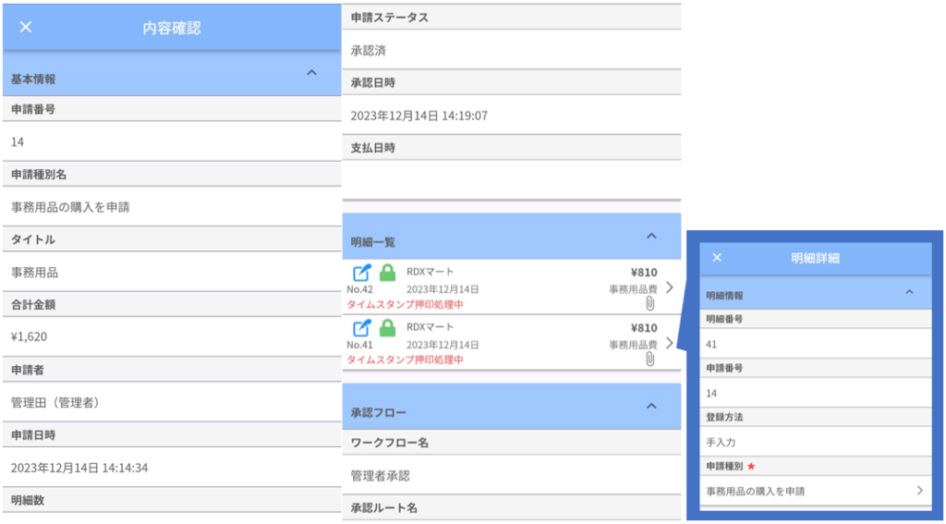
Task: Close the 明細詳細 panel with X
Action: coord(717,258)
